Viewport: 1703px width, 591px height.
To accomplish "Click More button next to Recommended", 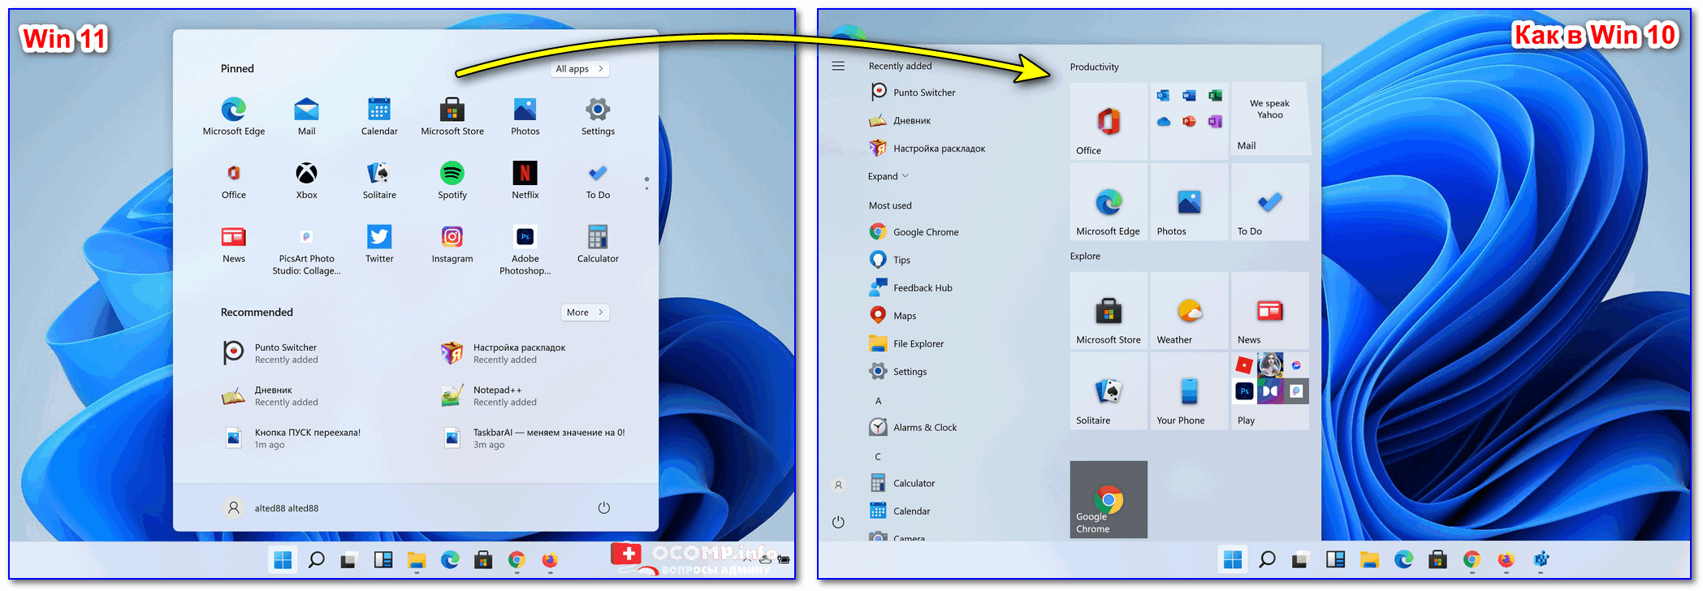I will (585, 313).
